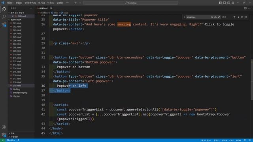
Task: Click the head breadcrumb item
Action: point(64,13)
